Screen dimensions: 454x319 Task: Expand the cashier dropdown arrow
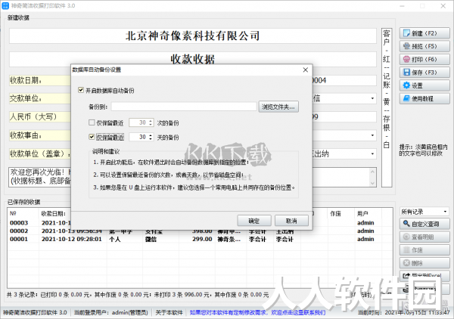[x=372, y=154]
